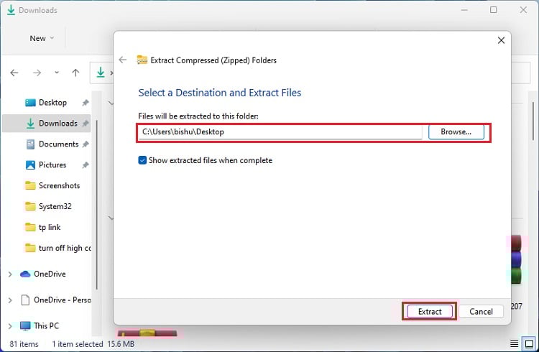Screen dimensions: 539x352
Task: Open the New dropdown in File Explorer
Action: pos(42,38)
